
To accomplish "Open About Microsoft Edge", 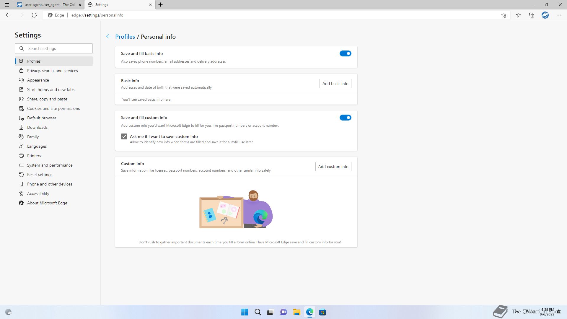I will tap(54, 203).
